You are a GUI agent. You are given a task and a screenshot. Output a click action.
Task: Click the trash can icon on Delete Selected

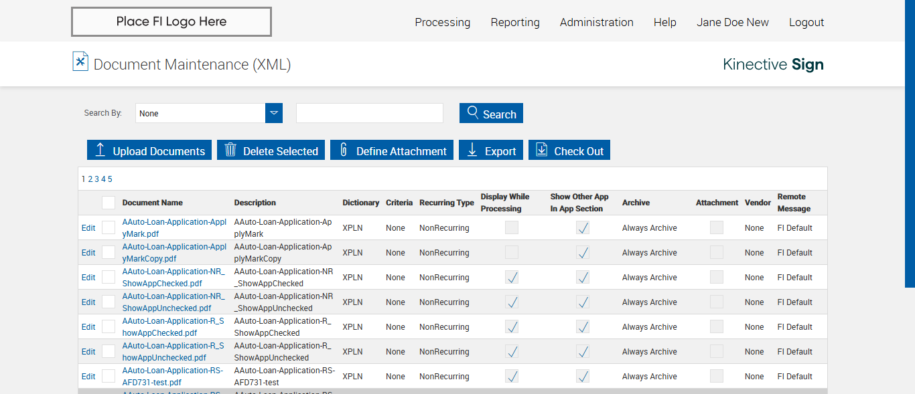230,150
